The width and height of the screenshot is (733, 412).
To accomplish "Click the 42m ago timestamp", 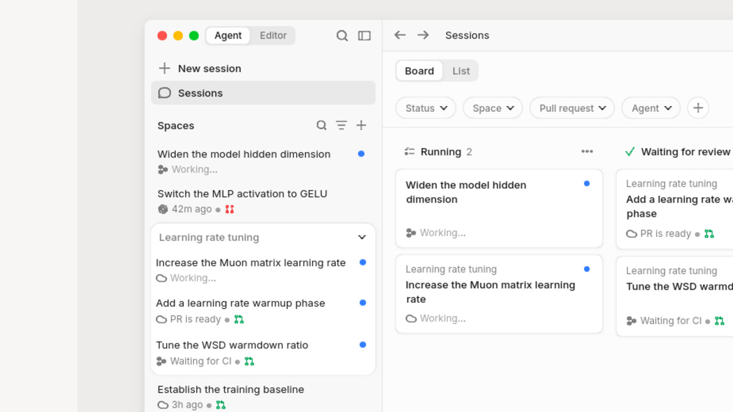I will tap(192, 209).
